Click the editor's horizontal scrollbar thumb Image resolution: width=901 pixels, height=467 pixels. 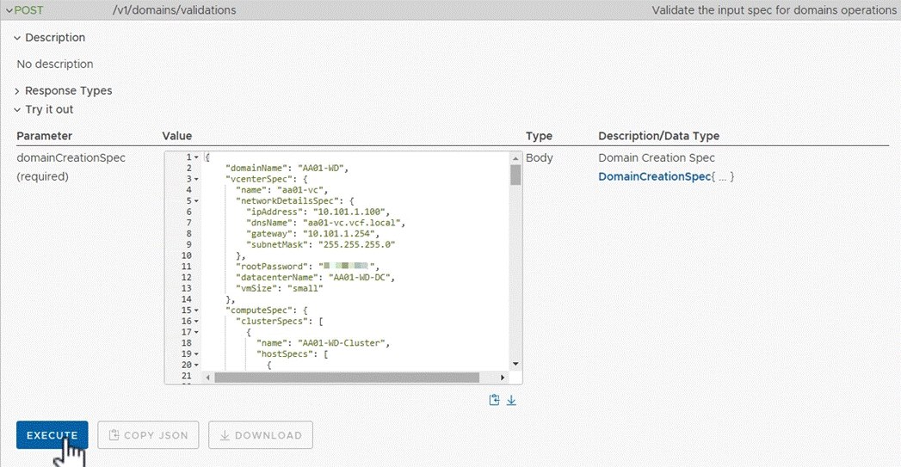point(347,378)
